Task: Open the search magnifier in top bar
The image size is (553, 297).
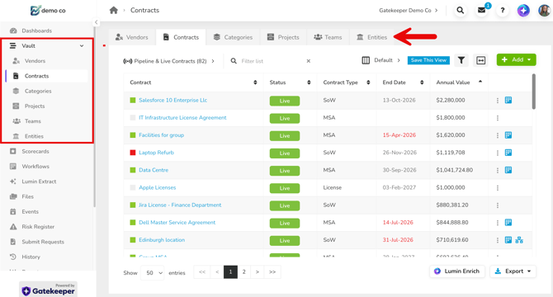Action: pos(461,10)
